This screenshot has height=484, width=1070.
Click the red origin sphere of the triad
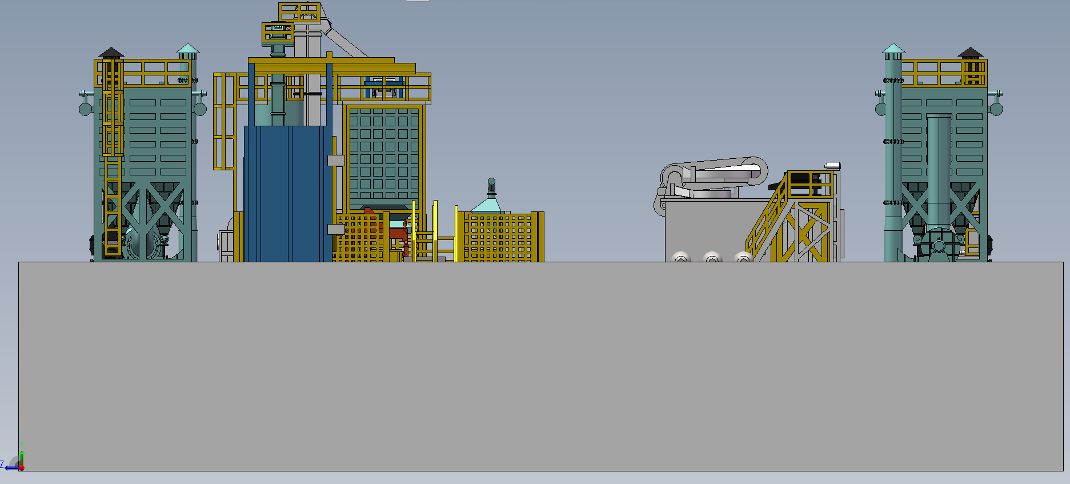tap(21, 467)
